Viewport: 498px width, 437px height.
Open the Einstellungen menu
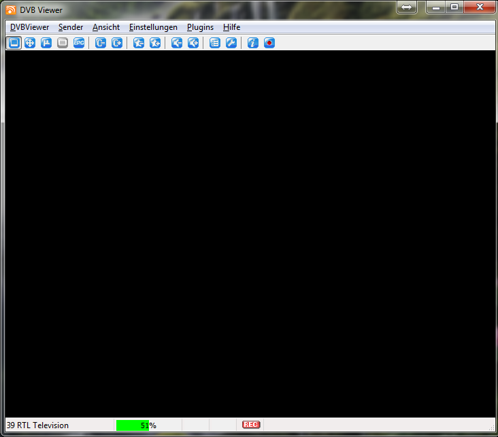[x=153, y=27]
